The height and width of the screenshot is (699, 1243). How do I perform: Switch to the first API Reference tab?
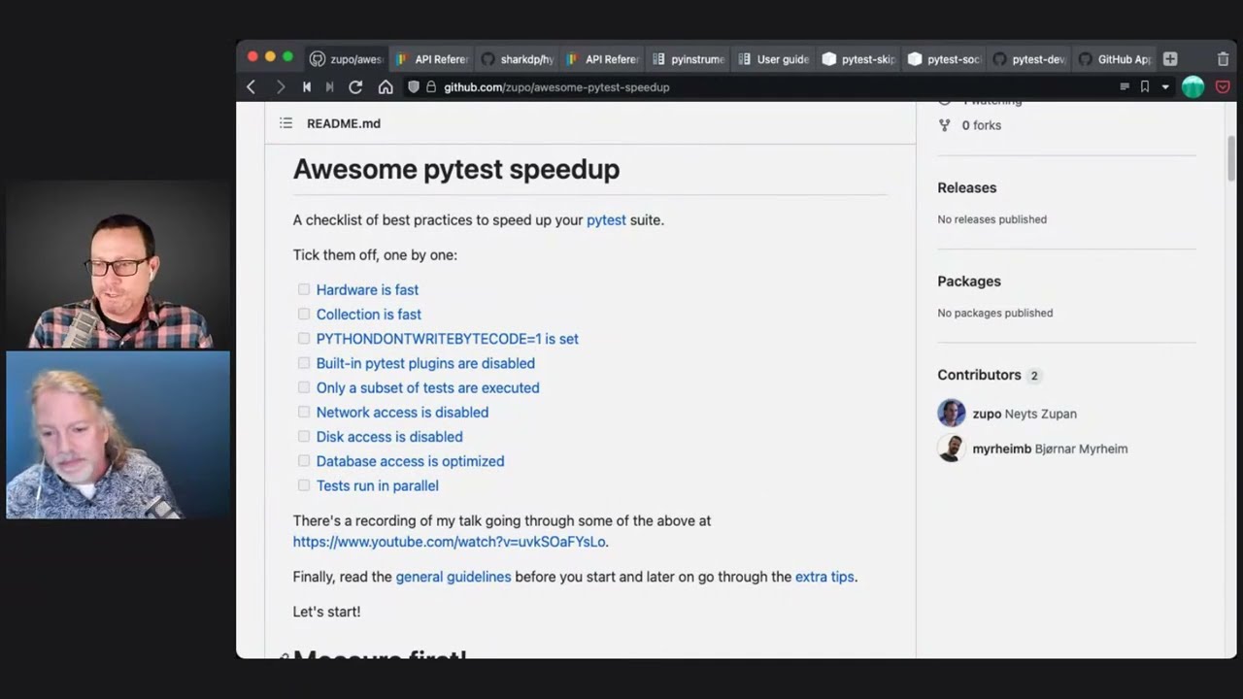click(x=432, y=59)
